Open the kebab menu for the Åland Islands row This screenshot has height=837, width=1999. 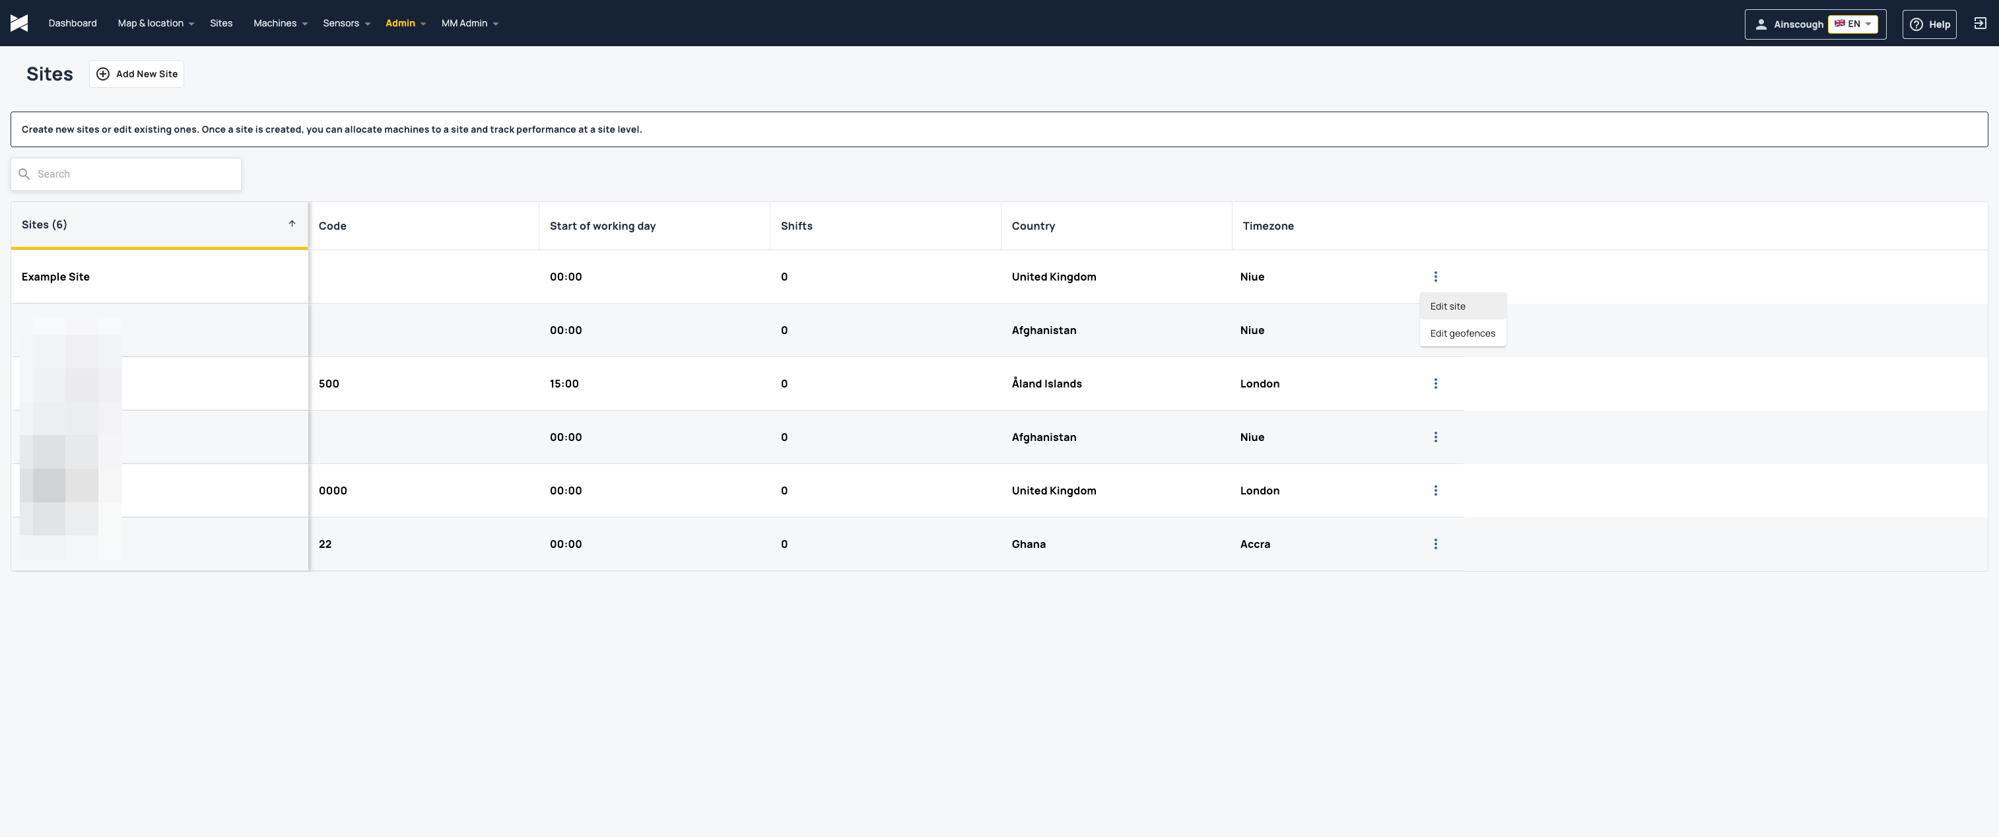1436,384
